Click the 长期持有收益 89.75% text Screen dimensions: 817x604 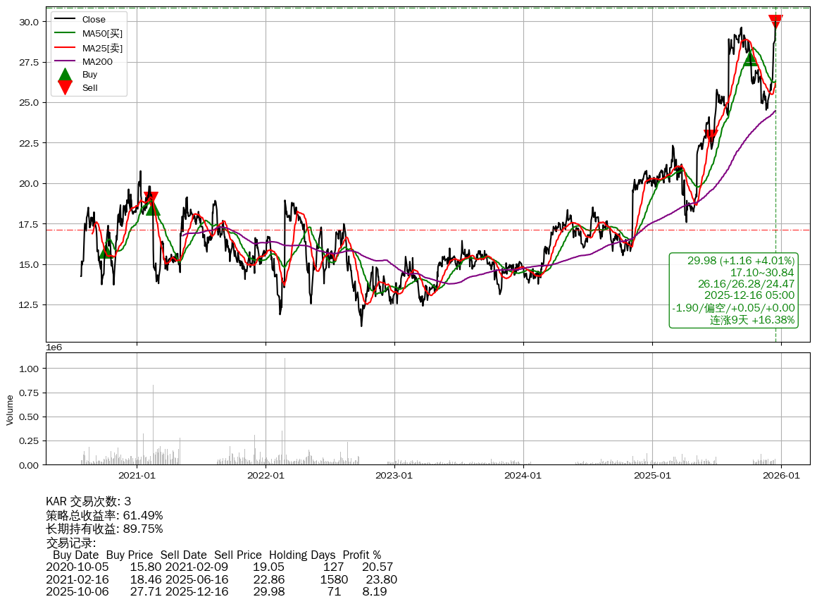pyautogui.click(x=104, y=529)
